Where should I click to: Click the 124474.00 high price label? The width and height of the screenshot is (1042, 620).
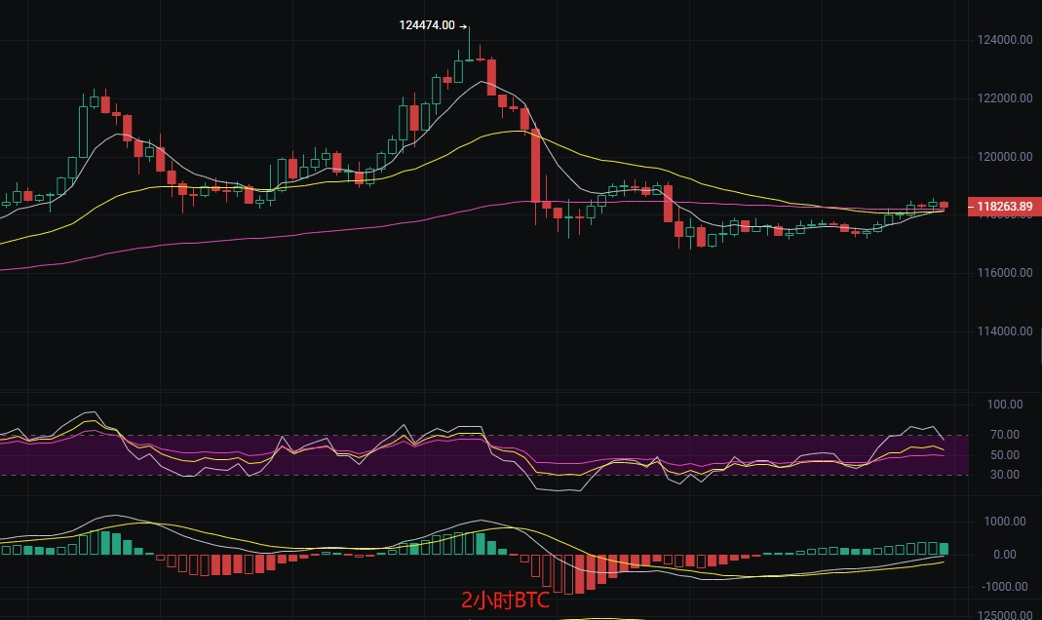(x=427, y=25)
